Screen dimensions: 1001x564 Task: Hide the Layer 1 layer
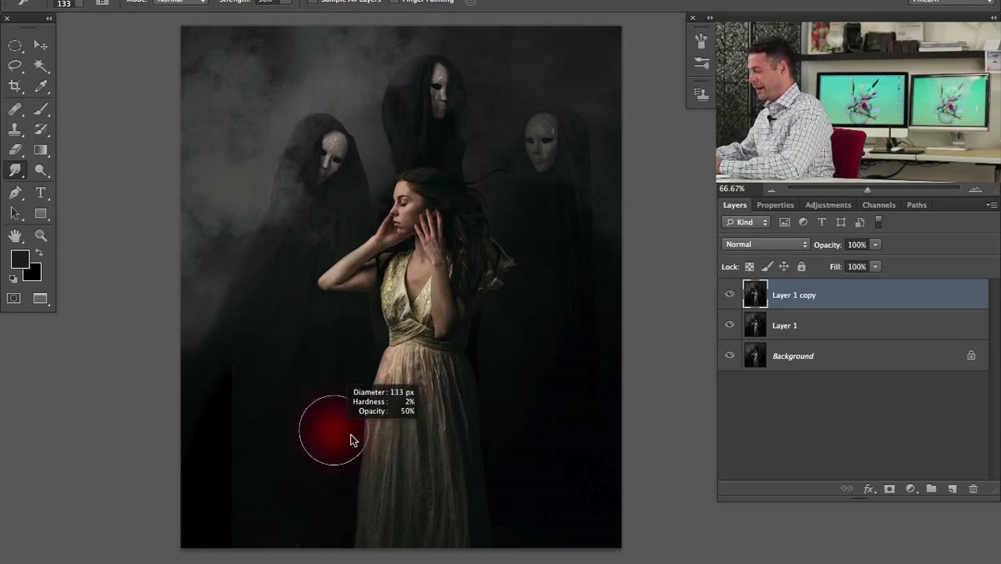[x=730, y=325]
